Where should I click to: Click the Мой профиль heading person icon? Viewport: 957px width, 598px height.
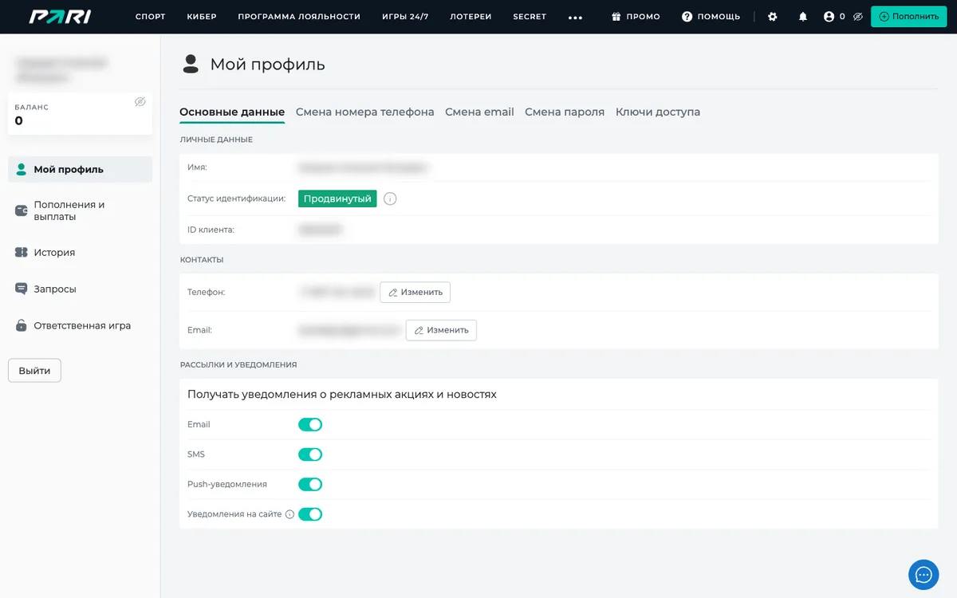coord(191,64)
